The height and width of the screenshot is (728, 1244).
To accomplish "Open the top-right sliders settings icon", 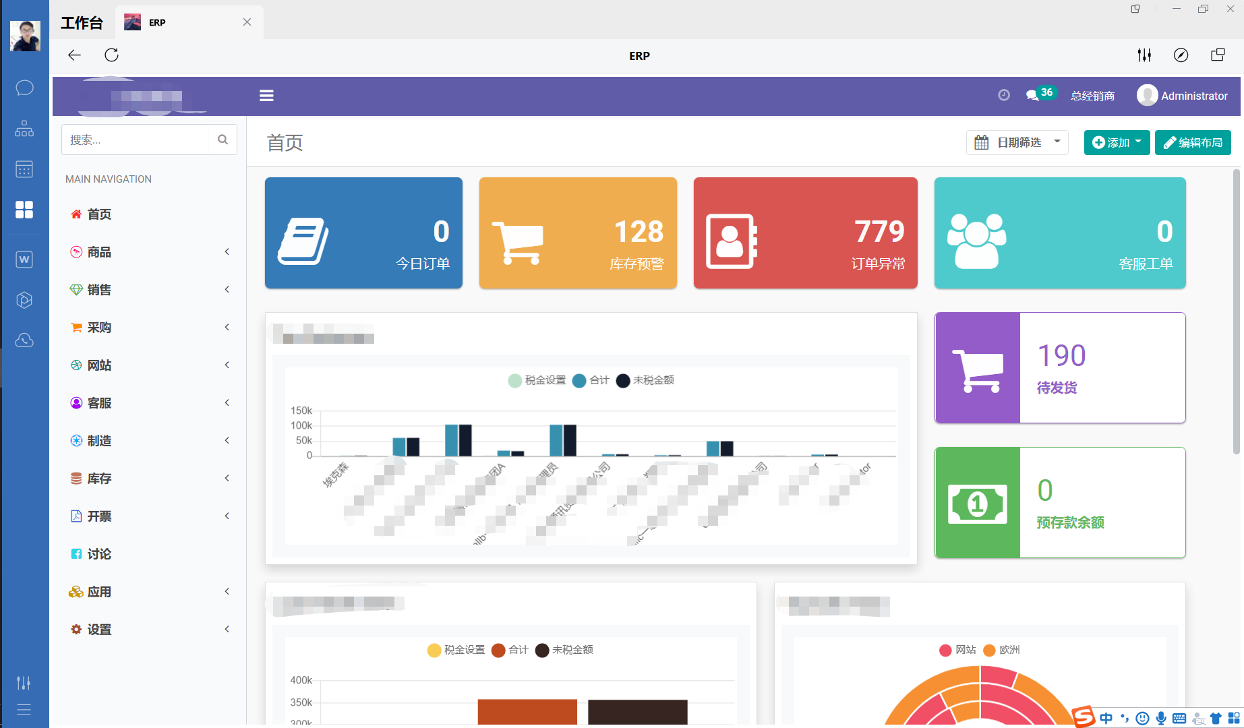I will click(x=1144, y=55).
